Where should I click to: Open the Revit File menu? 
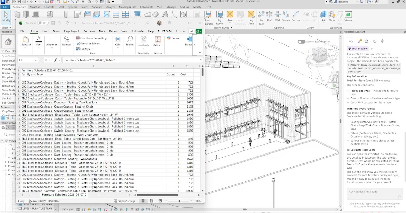(5, 7)
